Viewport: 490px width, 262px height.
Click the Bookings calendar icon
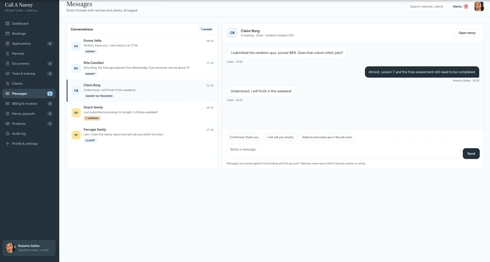pyautogui.click(x=8, y=34)
